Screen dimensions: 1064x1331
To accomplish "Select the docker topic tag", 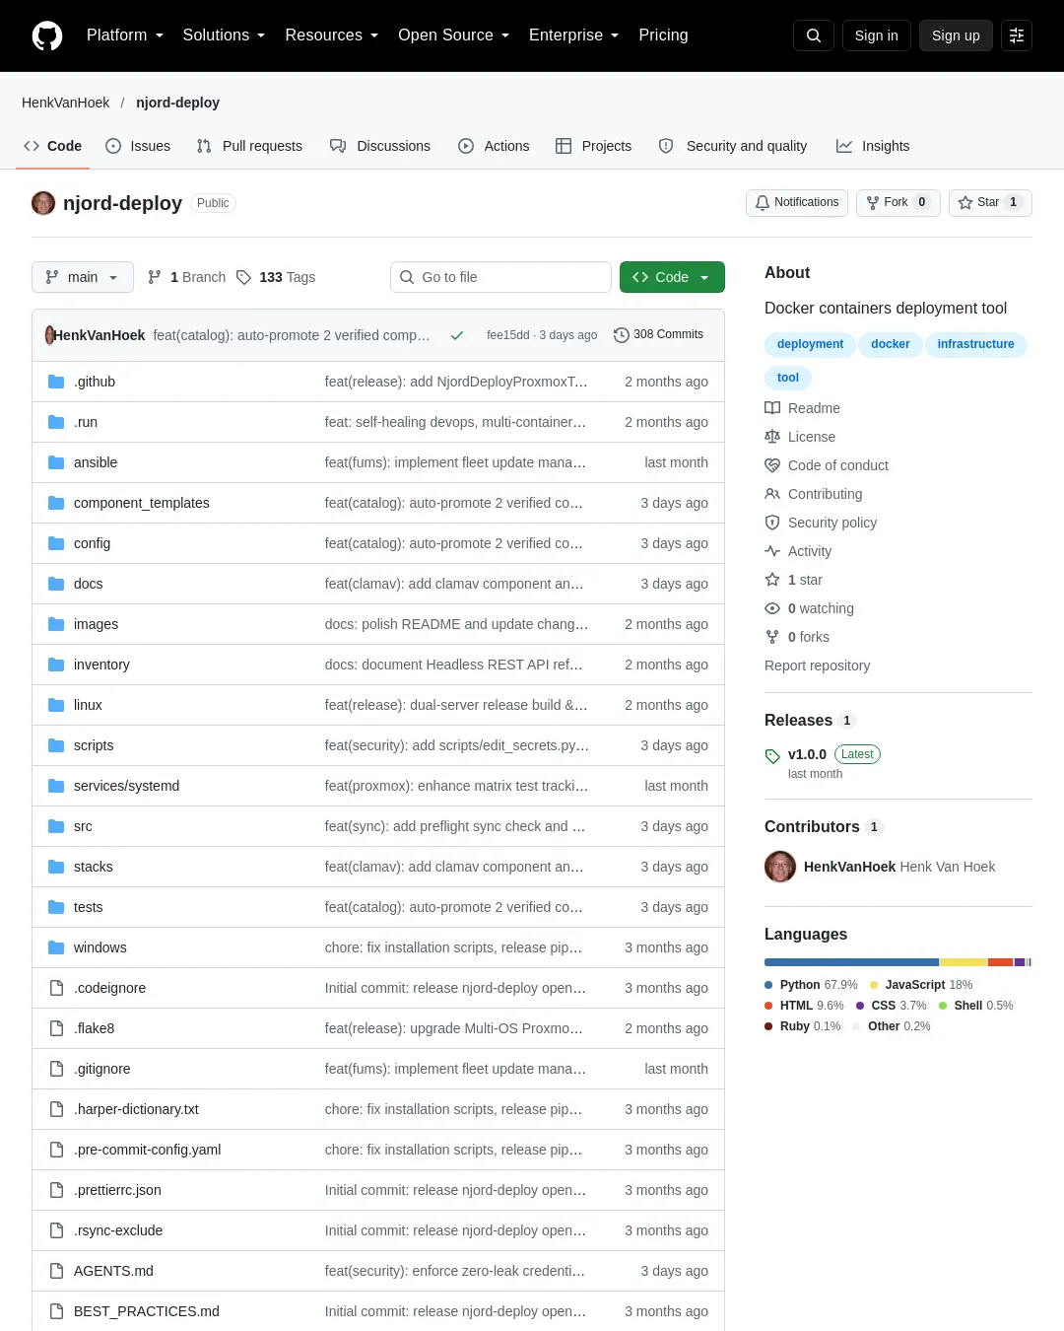I will pyautogui.click(x=890, y=344).
